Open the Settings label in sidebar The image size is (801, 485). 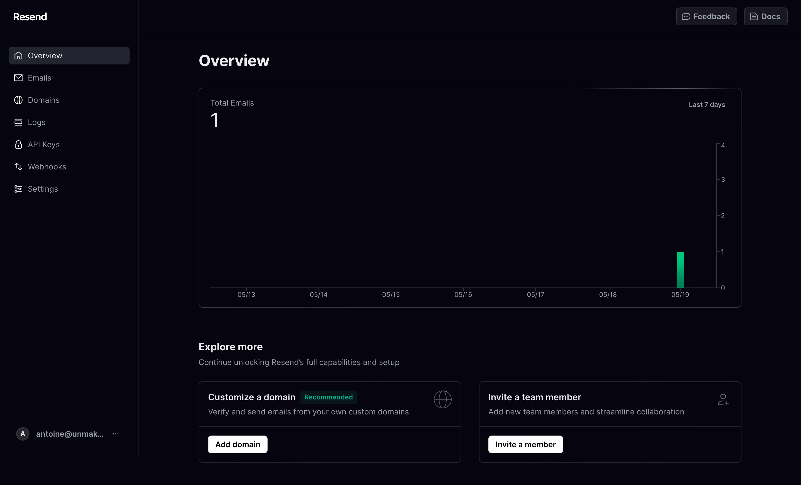click(x=43, y=189)
